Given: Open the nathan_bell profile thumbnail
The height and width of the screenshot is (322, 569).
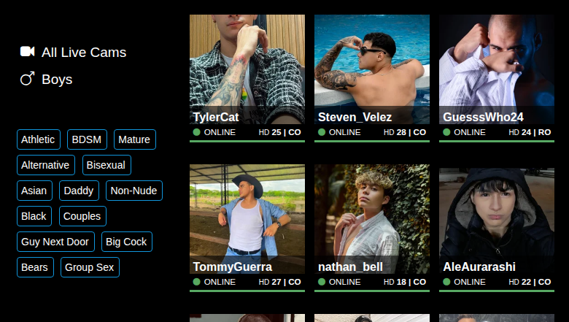Looking at the screenshot, I should click(x=372, y=219).
